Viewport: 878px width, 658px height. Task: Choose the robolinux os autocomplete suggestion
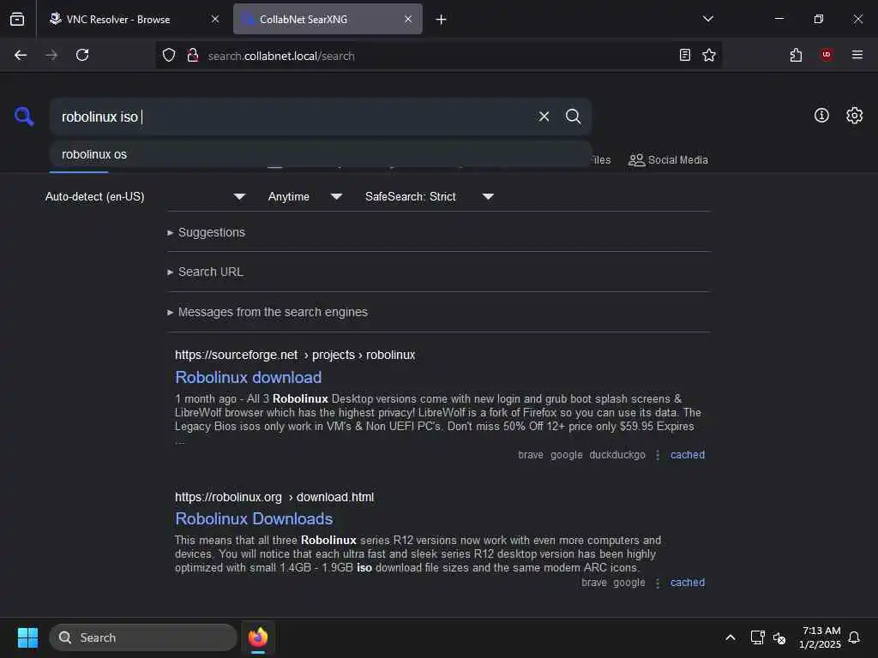point(321,154)
